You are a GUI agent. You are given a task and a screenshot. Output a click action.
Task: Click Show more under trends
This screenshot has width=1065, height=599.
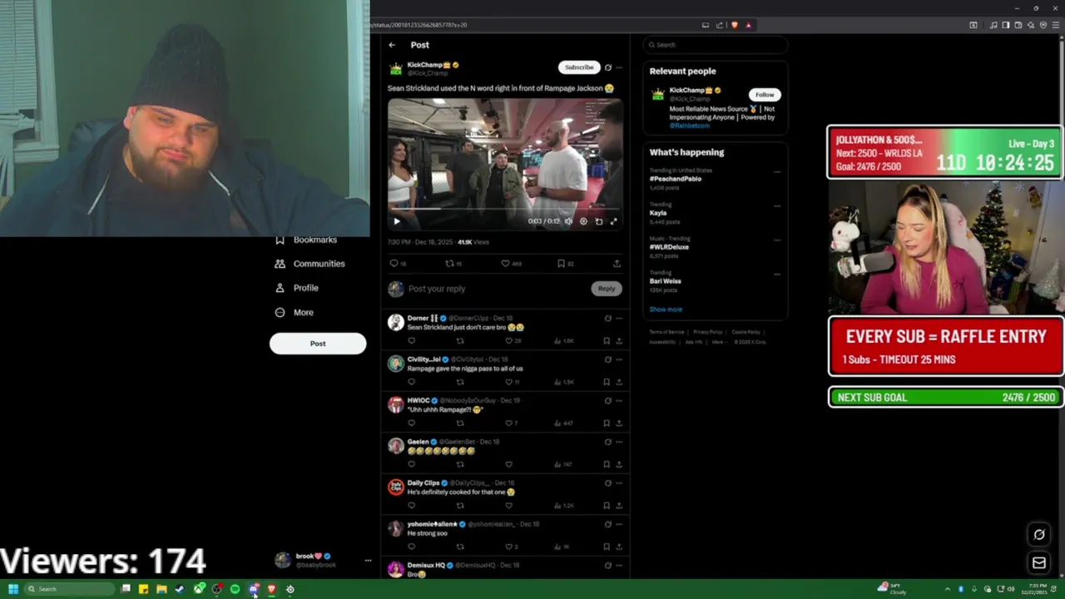pos(666,309)
